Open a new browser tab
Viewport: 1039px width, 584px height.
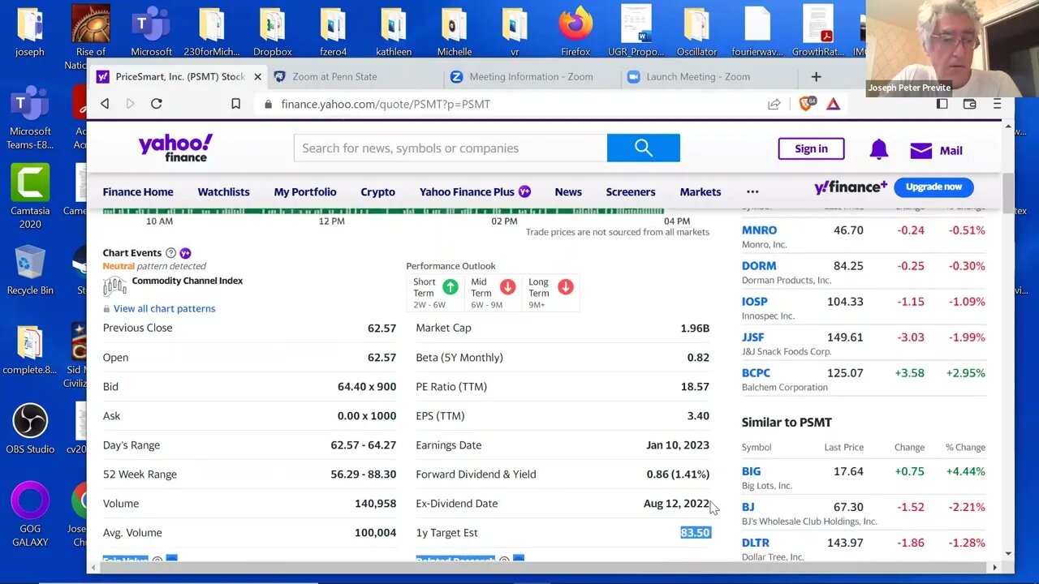coord(816,76)
